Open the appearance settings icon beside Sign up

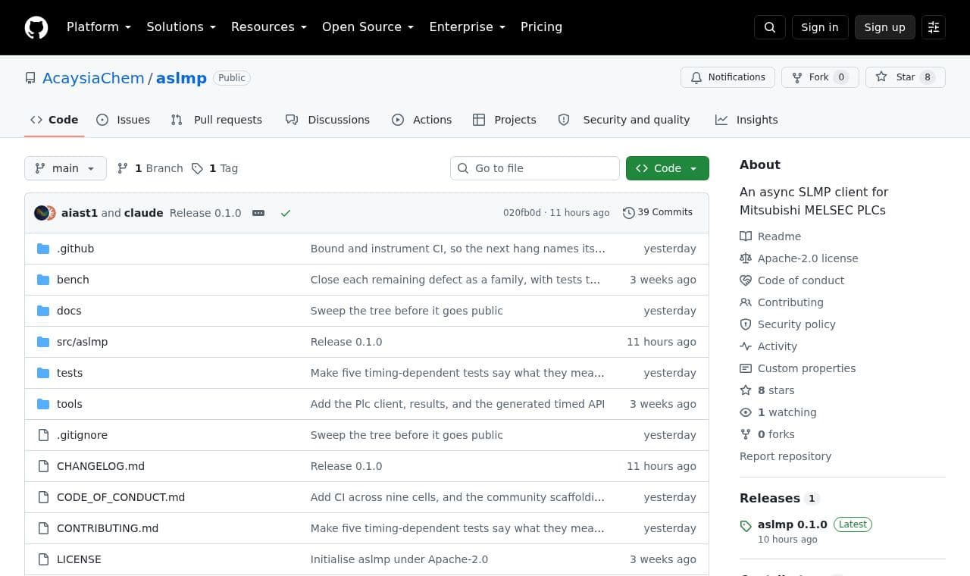click(934, 27)
